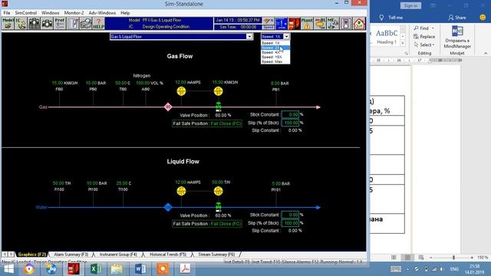
Task: Switch to the Stream Summary (F6) tab
Action: (216, 255)
